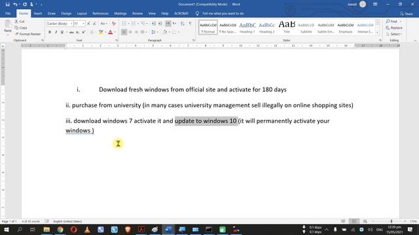
Task: Expand line spacing options
Action: 157,32
